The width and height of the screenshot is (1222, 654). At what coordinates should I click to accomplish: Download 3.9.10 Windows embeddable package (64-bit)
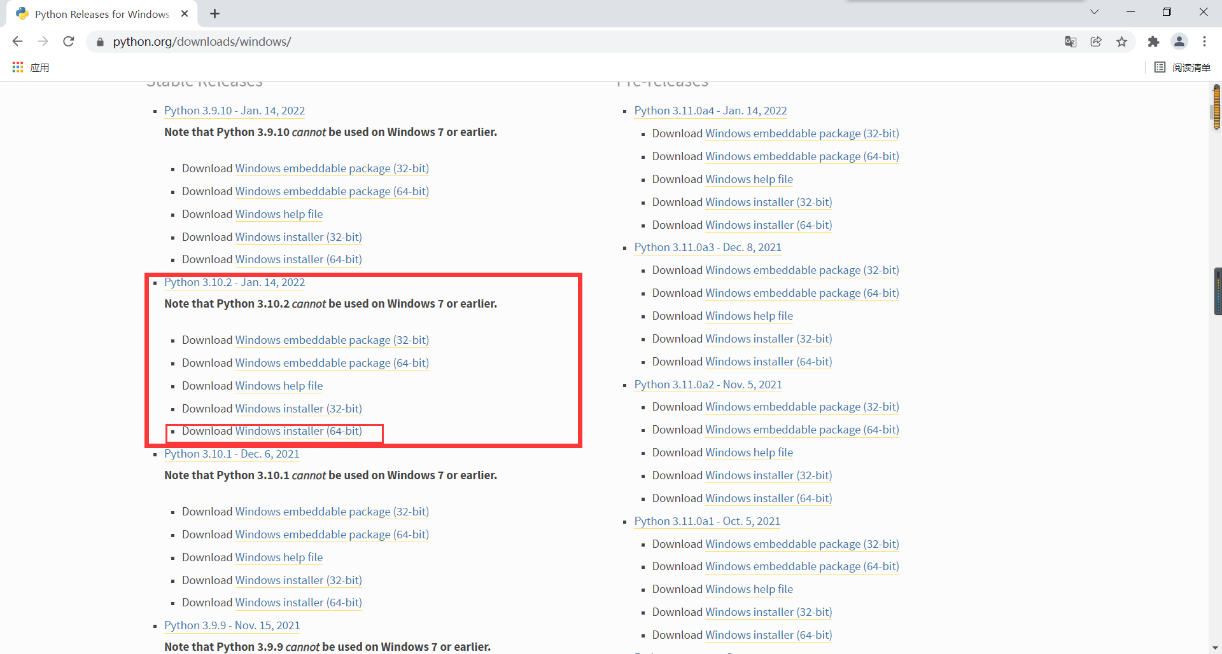pyautogui.click(x=332, y=191)
